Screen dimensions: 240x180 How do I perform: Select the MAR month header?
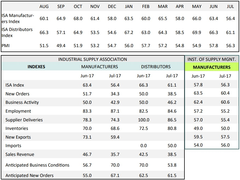pyautogui.click(x=163, y=6)
